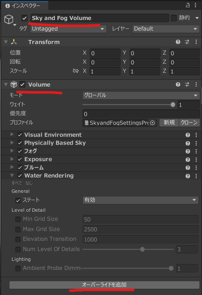Select the Inspector tab
The image size is (202, 295).
24,6
